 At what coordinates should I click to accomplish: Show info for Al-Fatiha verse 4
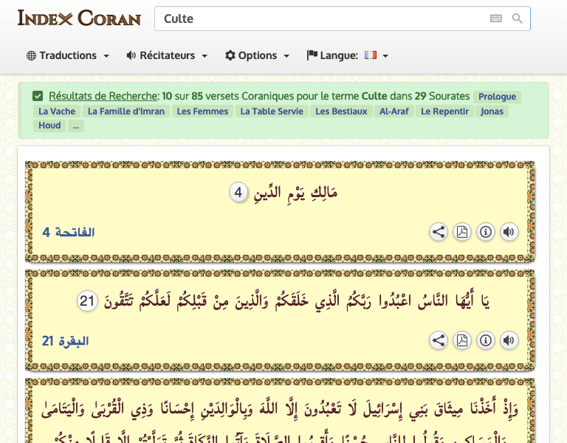[x=485, y=232]
